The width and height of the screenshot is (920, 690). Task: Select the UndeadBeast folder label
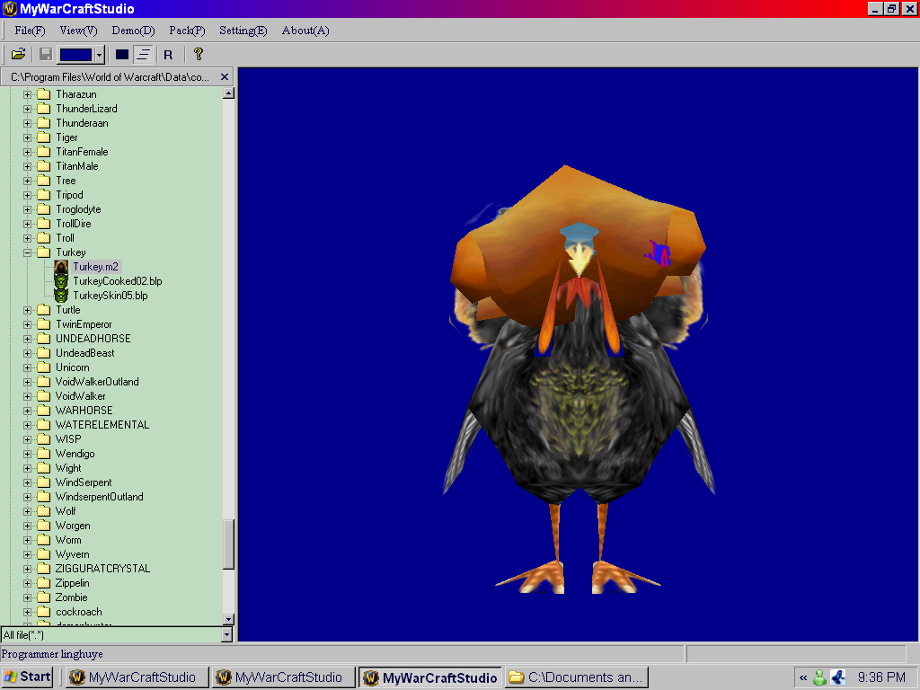[x=84, y=353]
